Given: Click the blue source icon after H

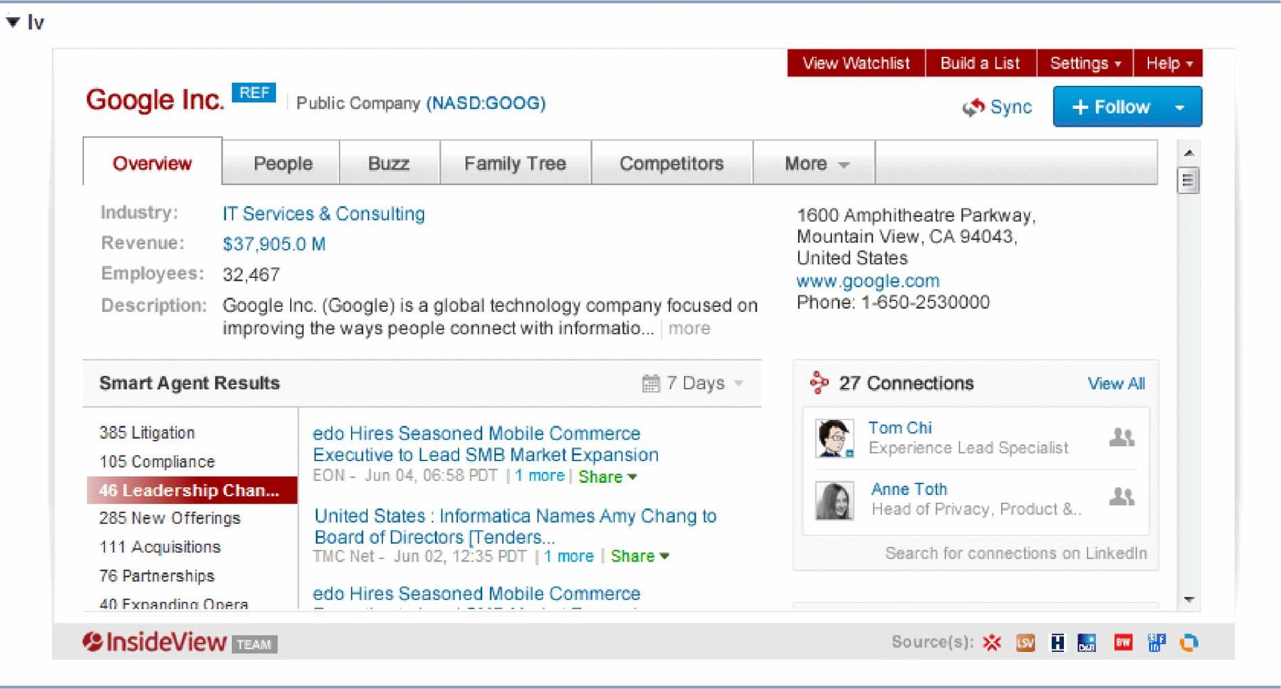Looking at the screenshot, I should (x=1087, y=643).
